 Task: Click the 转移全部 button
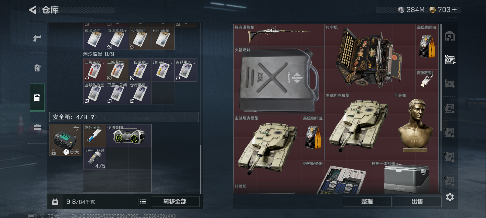coord(175,201)
